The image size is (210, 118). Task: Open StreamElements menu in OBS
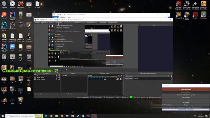(x=113, y=23)
